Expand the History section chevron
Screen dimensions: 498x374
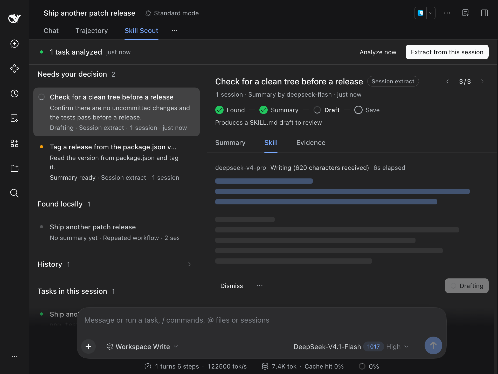(x=190, y=264)
